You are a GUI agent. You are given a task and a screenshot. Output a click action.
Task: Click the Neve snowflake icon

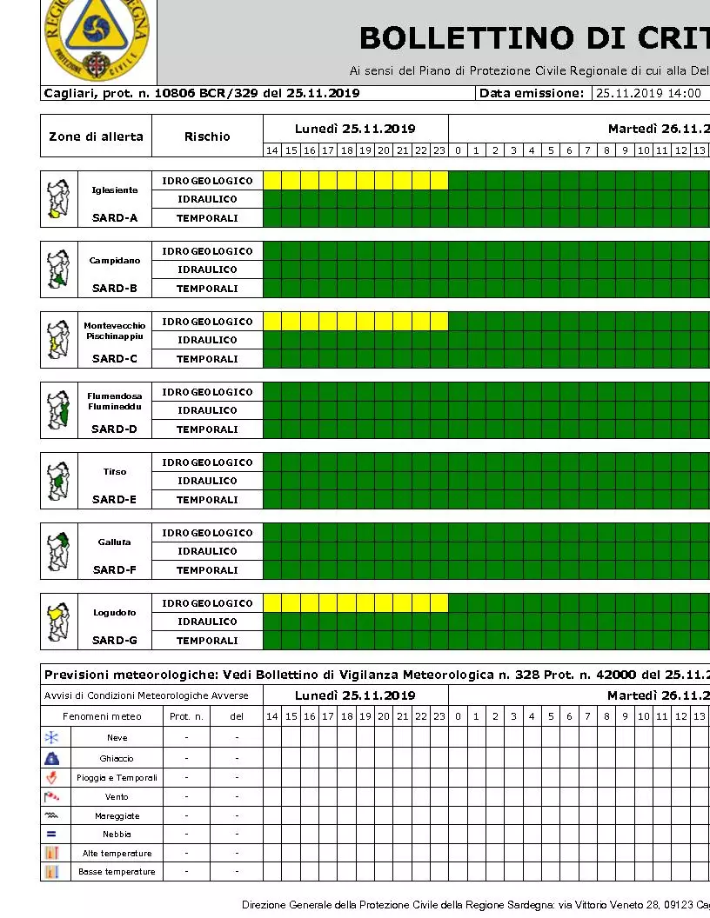point(51,738)
